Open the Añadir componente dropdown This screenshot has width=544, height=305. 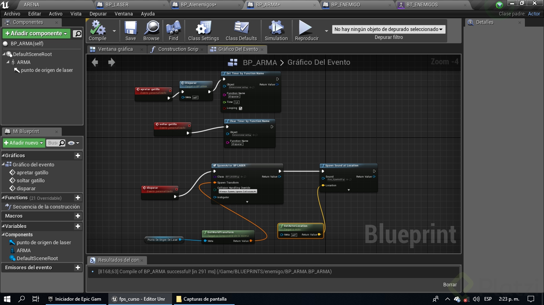(36, 33)
